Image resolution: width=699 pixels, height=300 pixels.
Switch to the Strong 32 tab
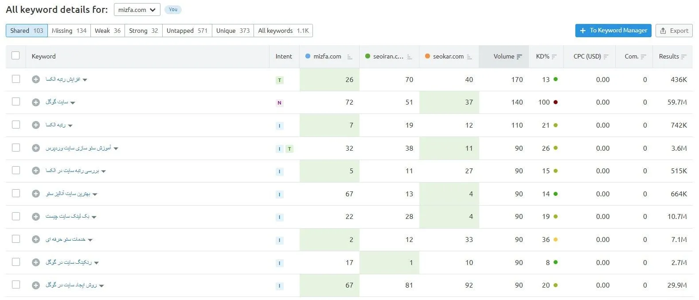(x=144, y=31)
